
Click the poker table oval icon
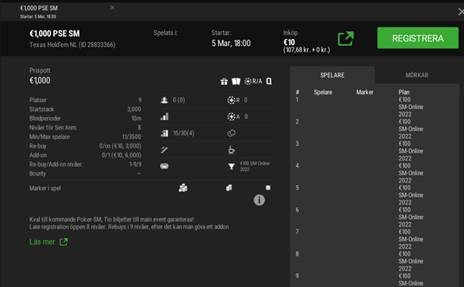pos(165,166)
